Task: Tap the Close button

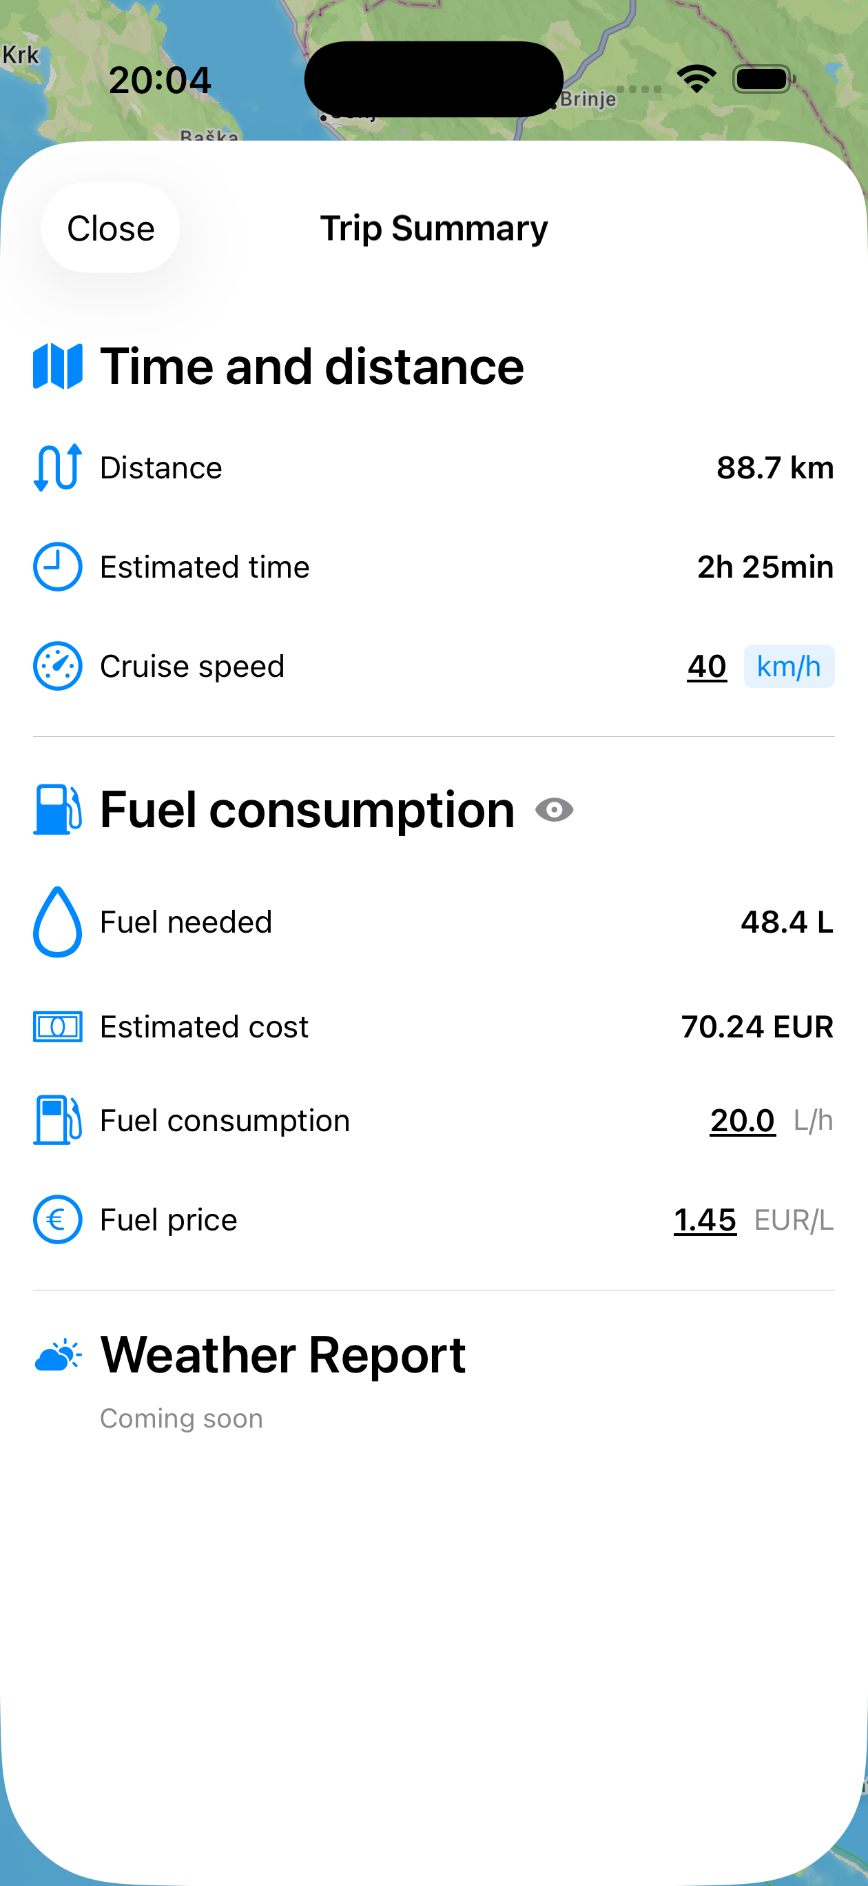Action: (110, 227)
